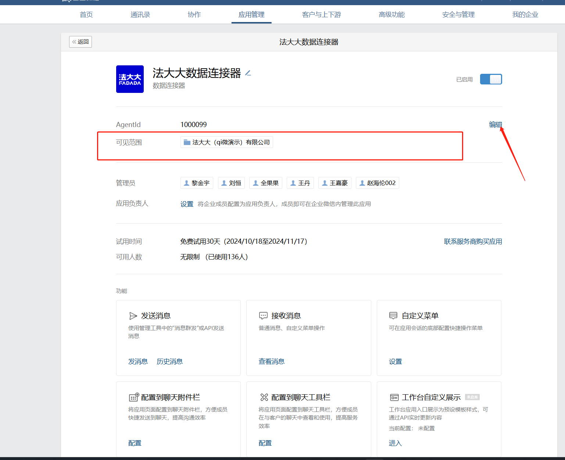Open the 客户与上下游 tab

322,15
